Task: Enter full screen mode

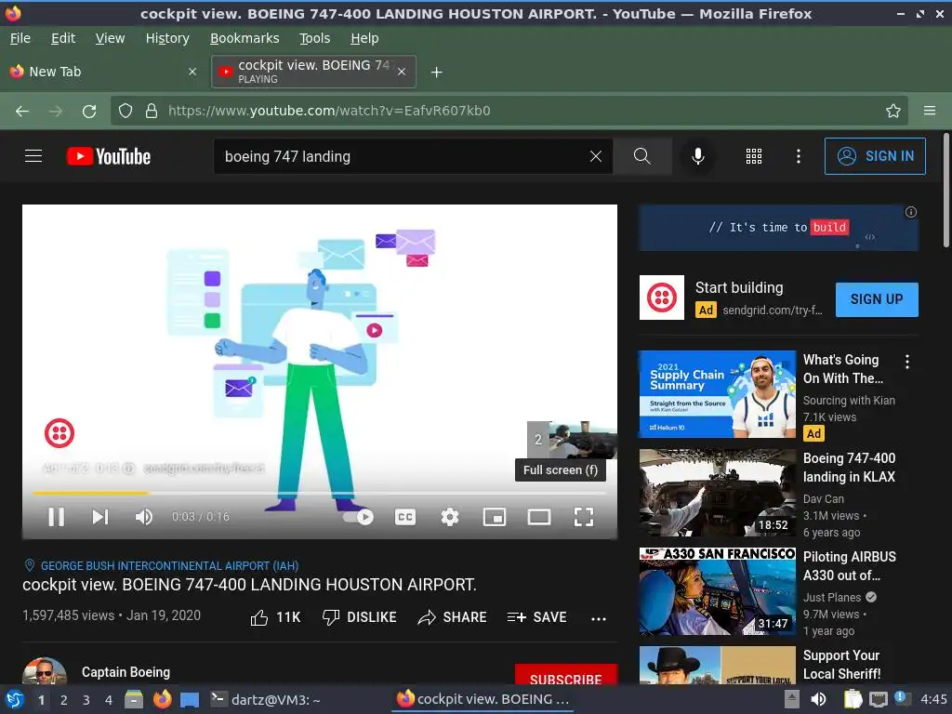Action: coord(584,517)
